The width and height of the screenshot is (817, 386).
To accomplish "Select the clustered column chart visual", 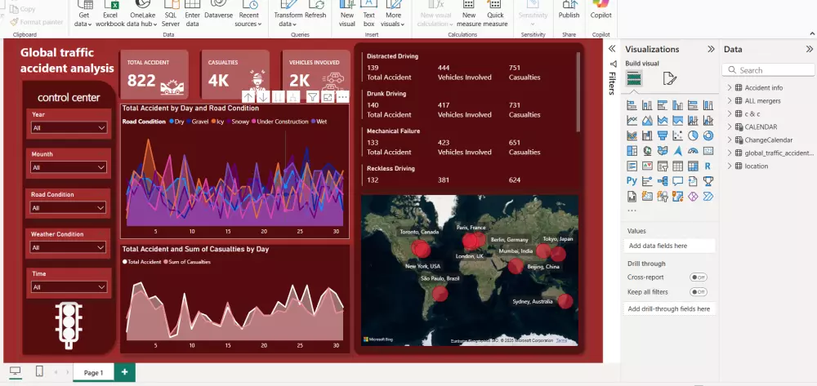I will [x=677, y=105].
